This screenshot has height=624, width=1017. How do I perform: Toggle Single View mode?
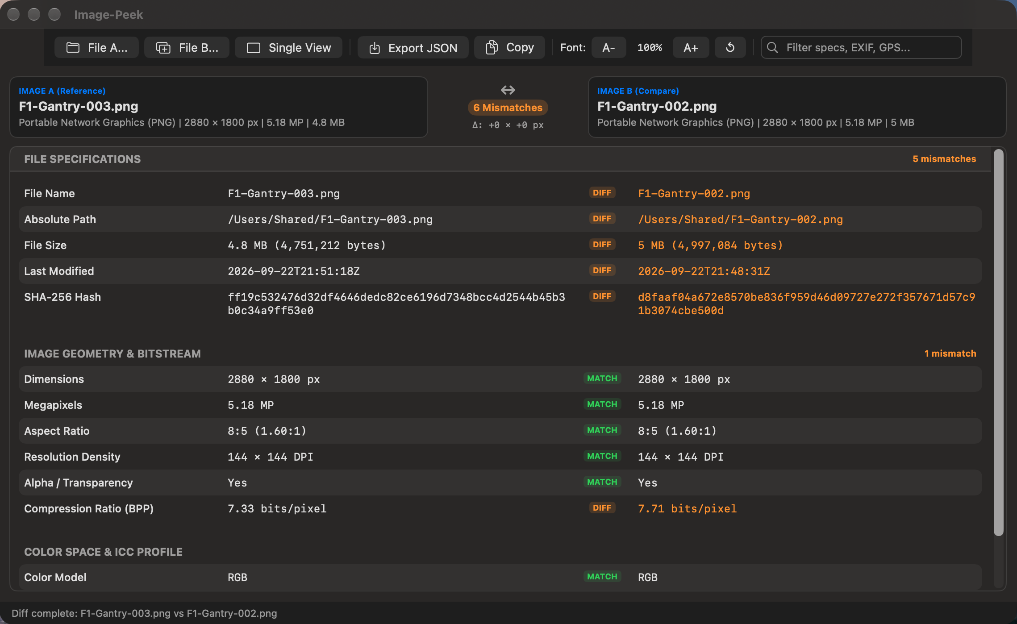[x=288, y=48]
